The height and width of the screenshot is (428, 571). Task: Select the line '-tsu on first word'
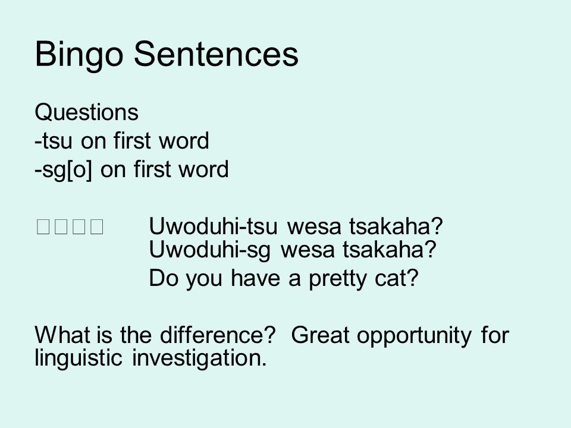point(121,141)
